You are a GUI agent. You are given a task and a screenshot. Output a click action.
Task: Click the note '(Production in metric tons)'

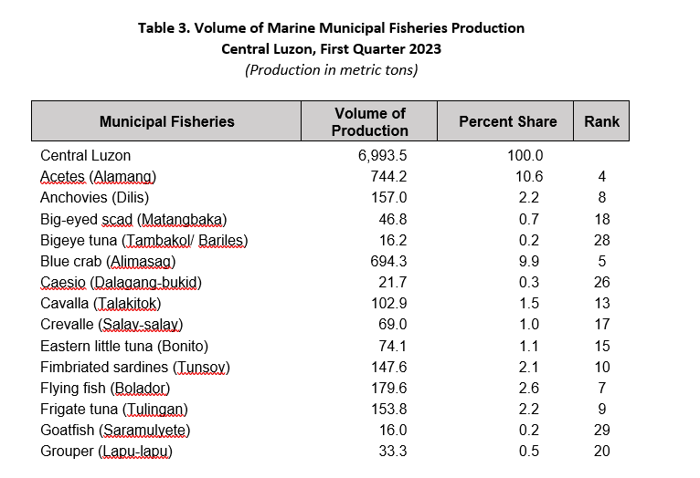(331, 70)
